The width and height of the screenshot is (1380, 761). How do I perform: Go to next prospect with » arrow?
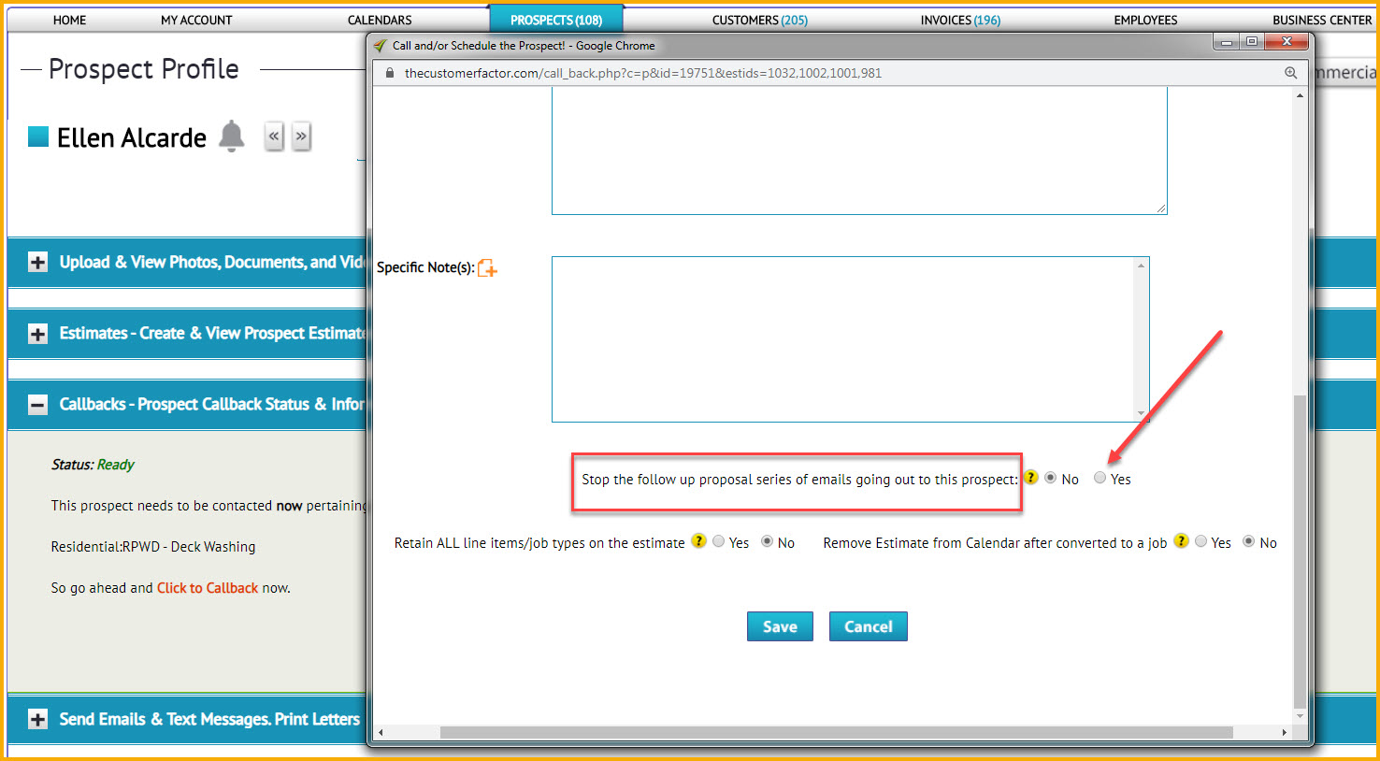301,136
